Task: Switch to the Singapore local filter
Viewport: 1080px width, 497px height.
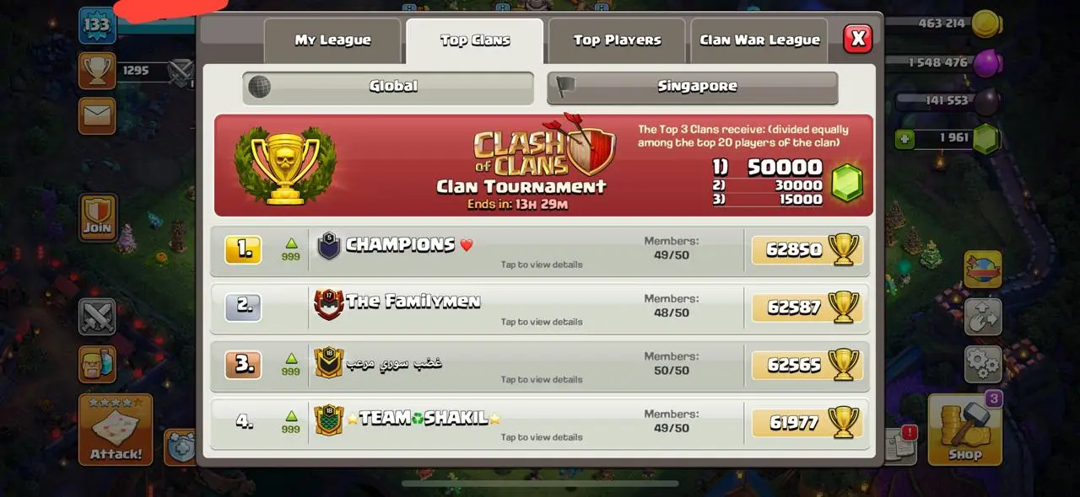Action: (692, 87)
